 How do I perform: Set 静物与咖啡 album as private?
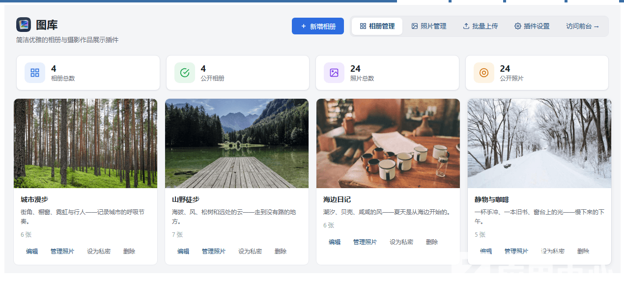click(x=553, y=251)
